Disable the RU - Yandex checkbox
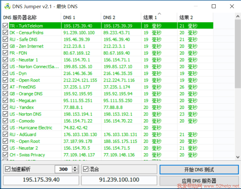241x189 pixels. 5,107
